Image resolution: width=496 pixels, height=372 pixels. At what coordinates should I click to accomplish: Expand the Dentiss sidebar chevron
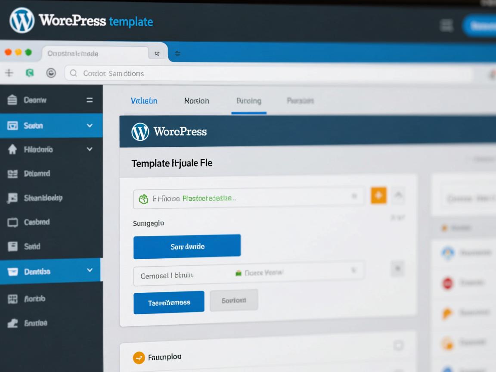90,270
